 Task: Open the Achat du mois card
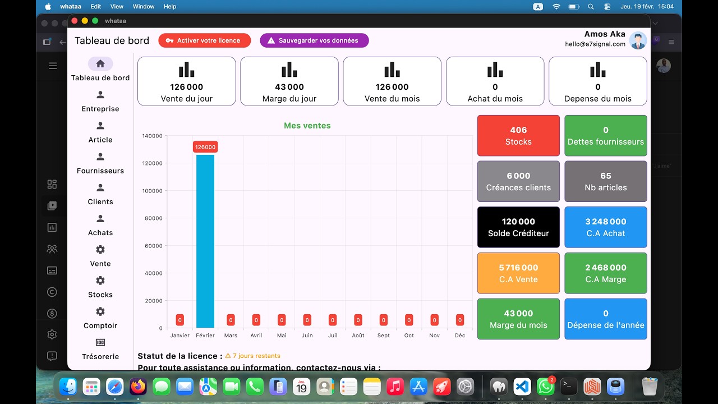tap(495, 81)
